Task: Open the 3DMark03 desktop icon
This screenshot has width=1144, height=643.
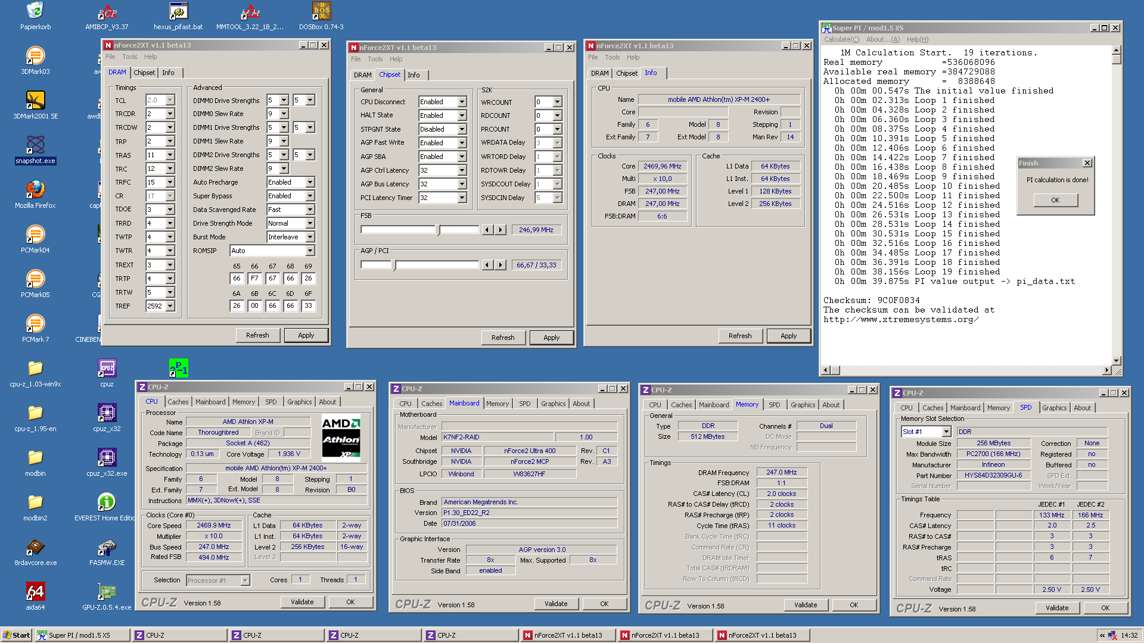Action: click(35, 61)
